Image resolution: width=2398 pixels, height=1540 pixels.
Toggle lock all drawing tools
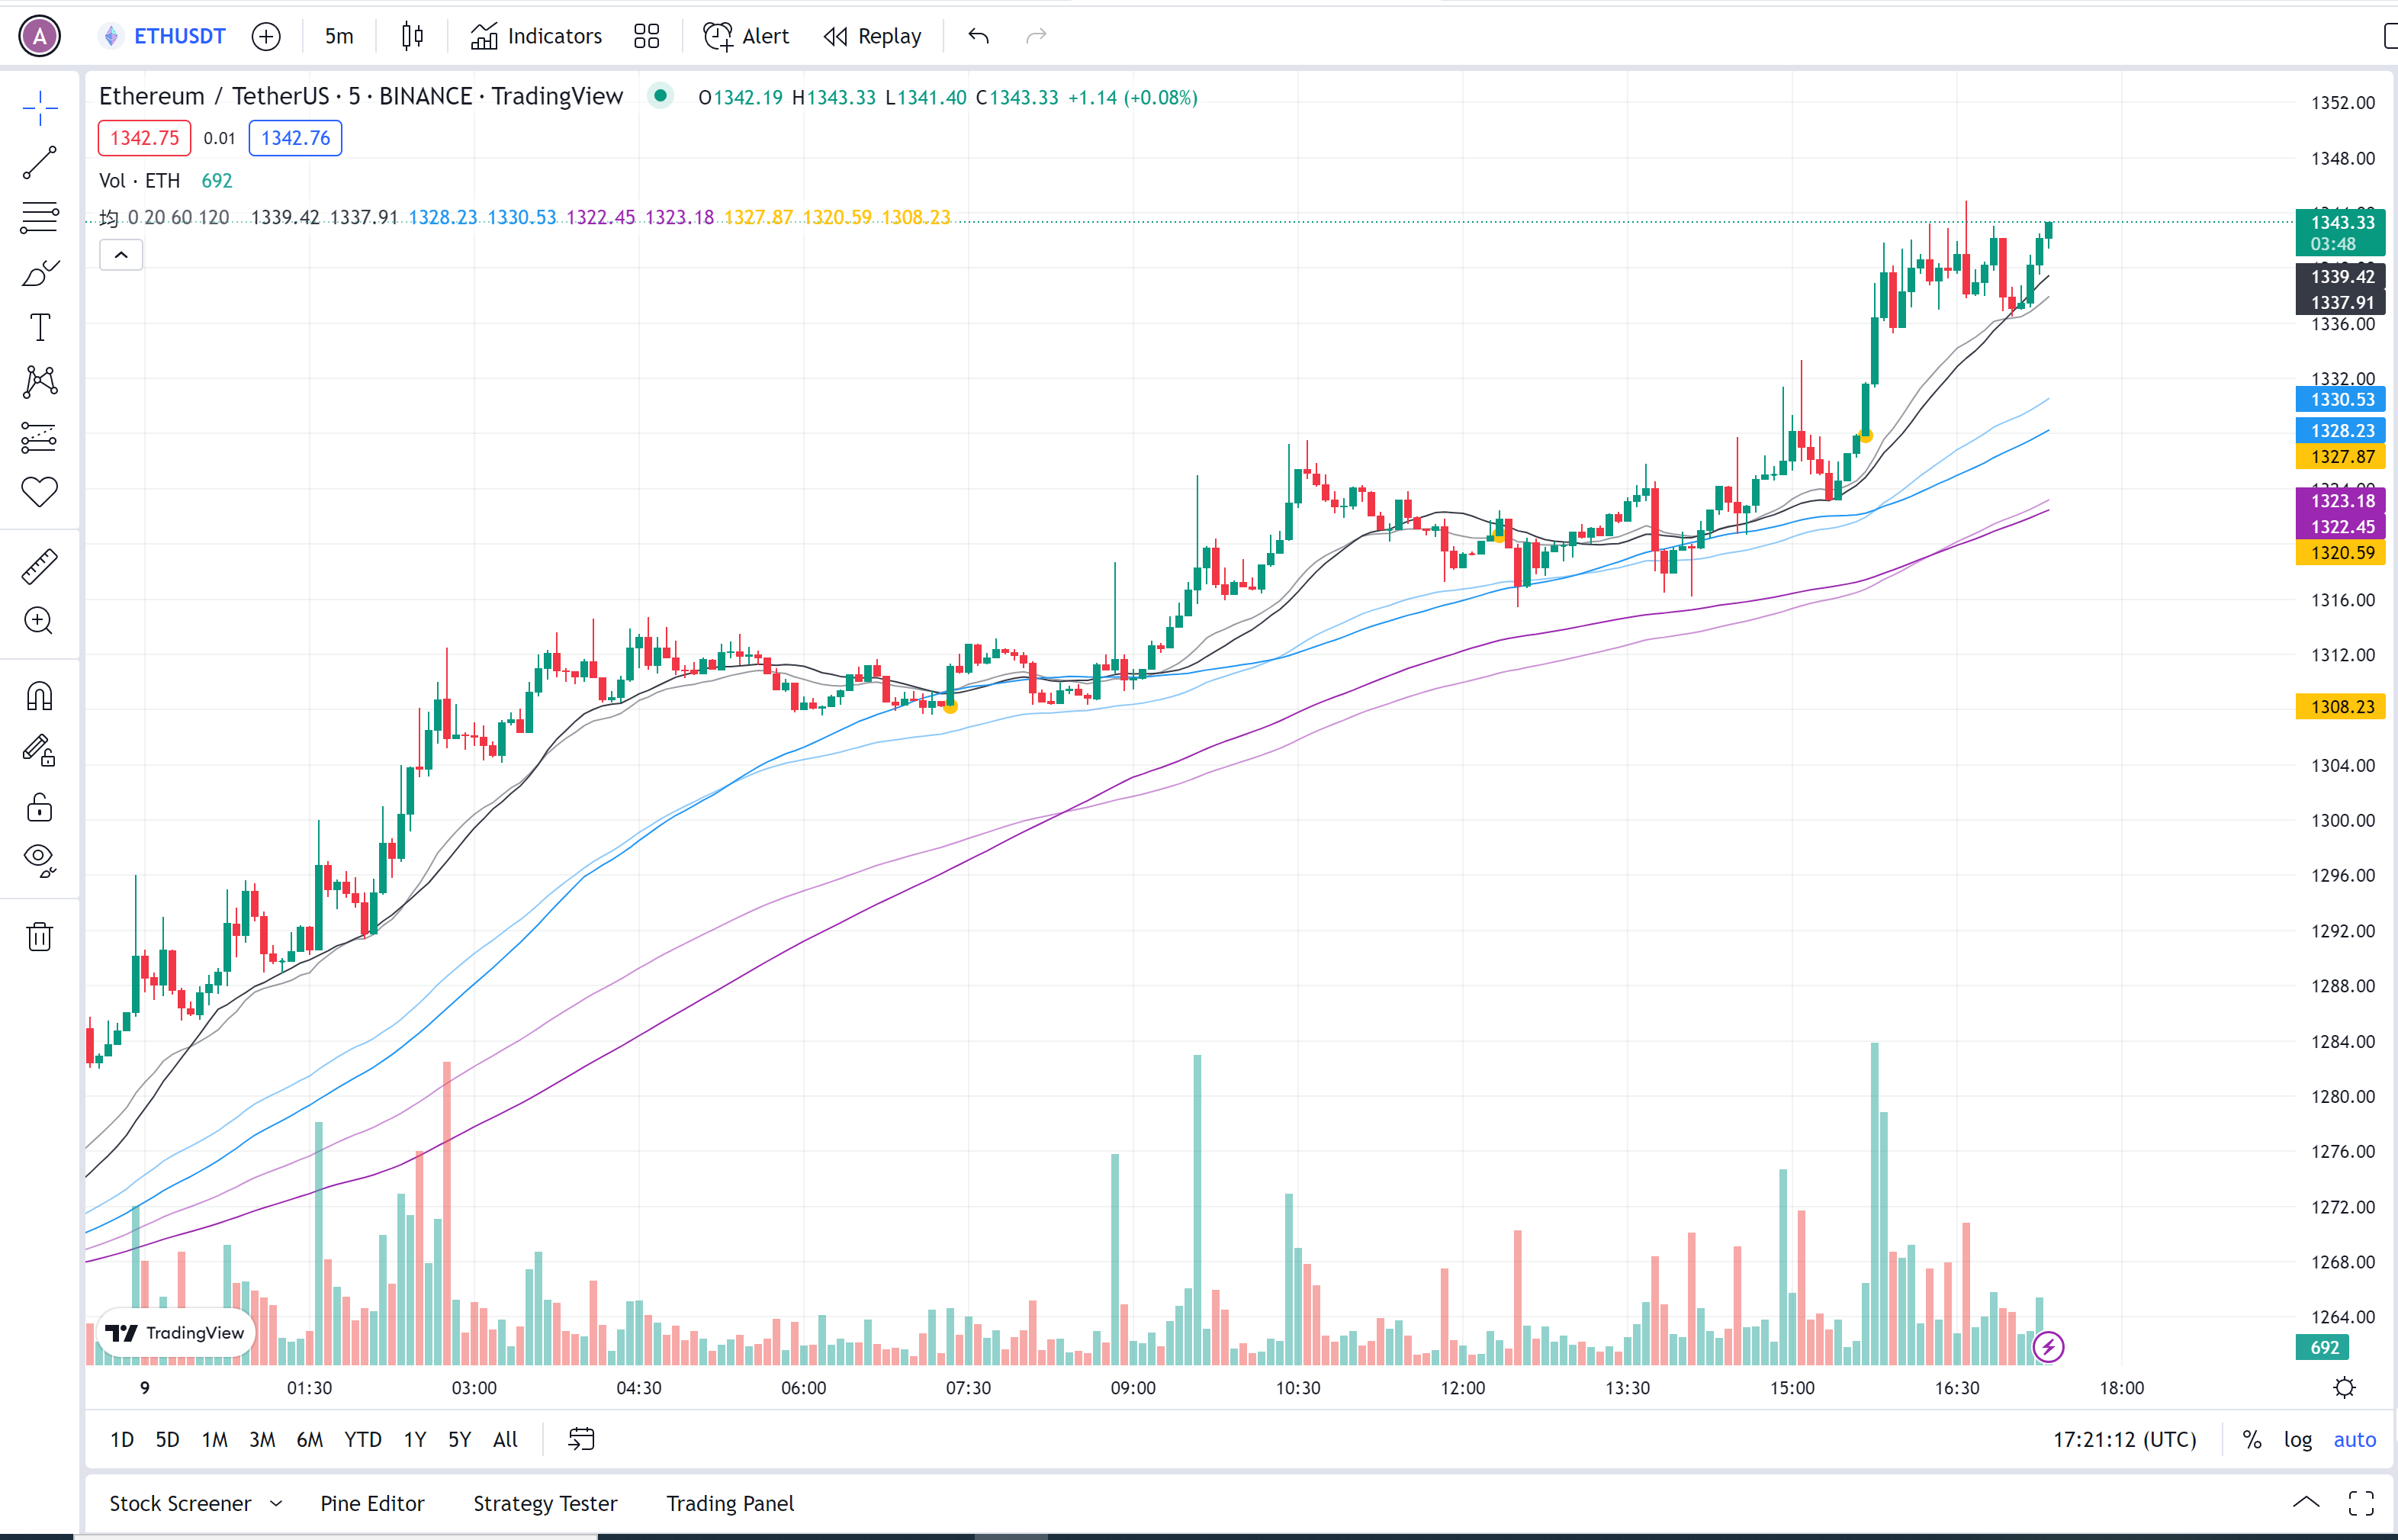point(40,807)
